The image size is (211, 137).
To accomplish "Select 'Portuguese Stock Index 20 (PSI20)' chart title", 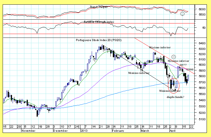I will (99, 40).
